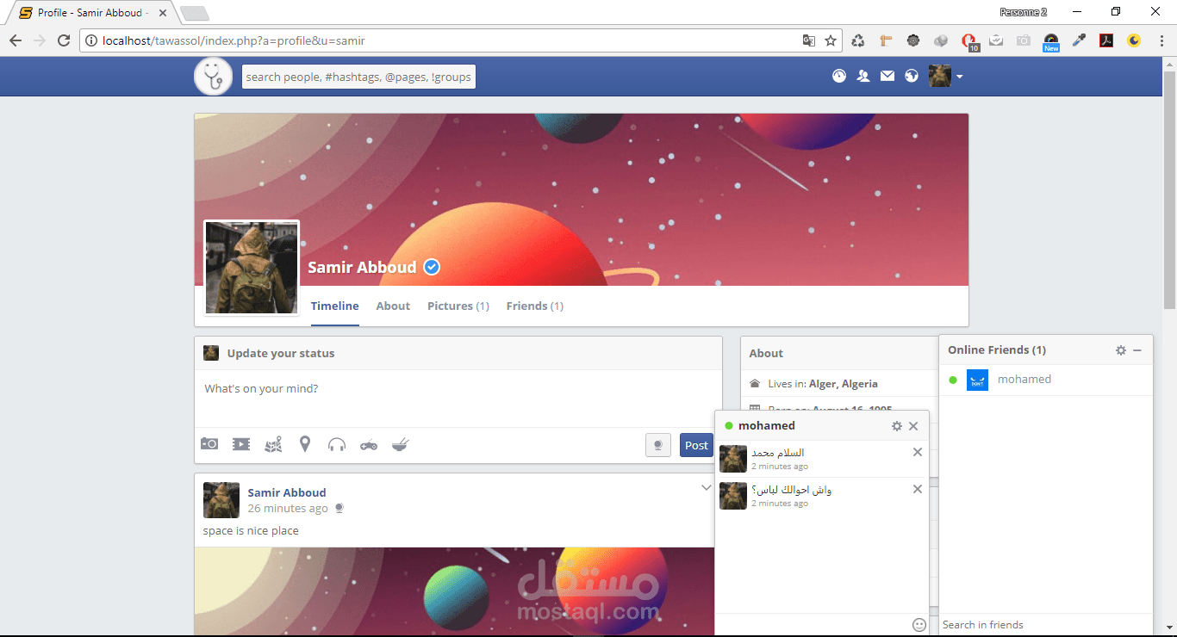Attach a game with gamepad icon
The width and height of the screenshot is (1177, 637).
369,445
